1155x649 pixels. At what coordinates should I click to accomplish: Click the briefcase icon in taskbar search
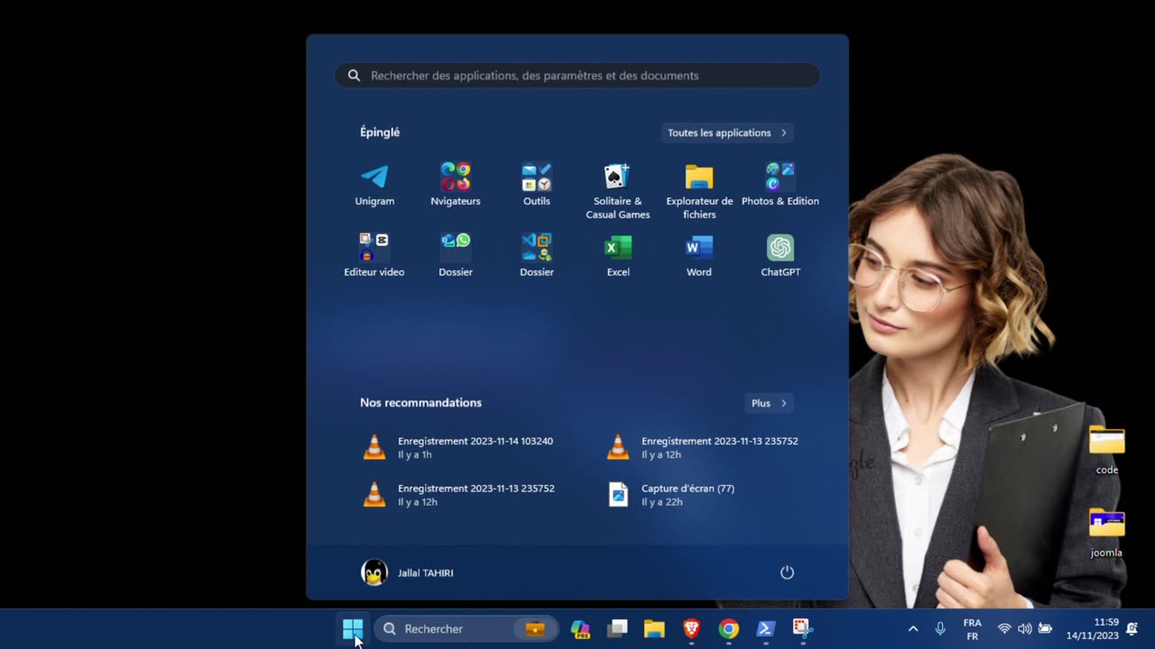535,628
